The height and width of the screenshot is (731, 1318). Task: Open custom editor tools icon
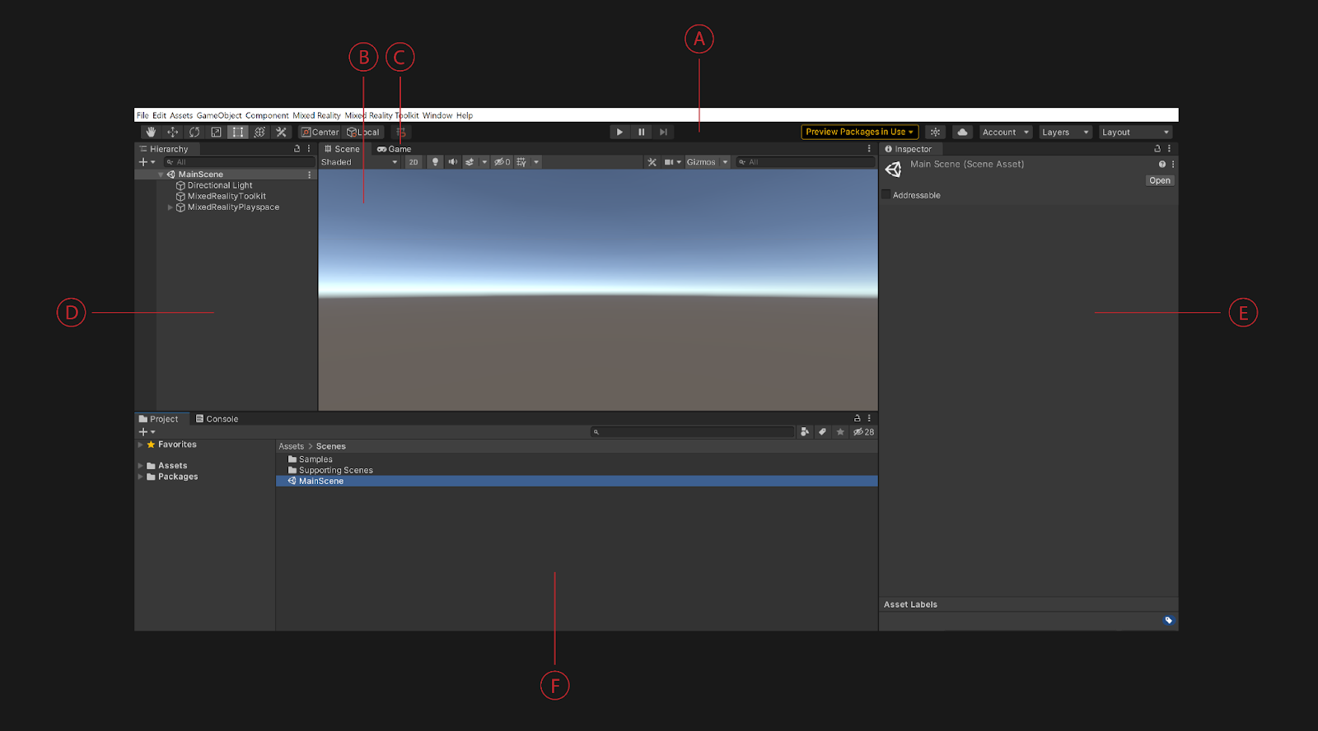(281, 132)
